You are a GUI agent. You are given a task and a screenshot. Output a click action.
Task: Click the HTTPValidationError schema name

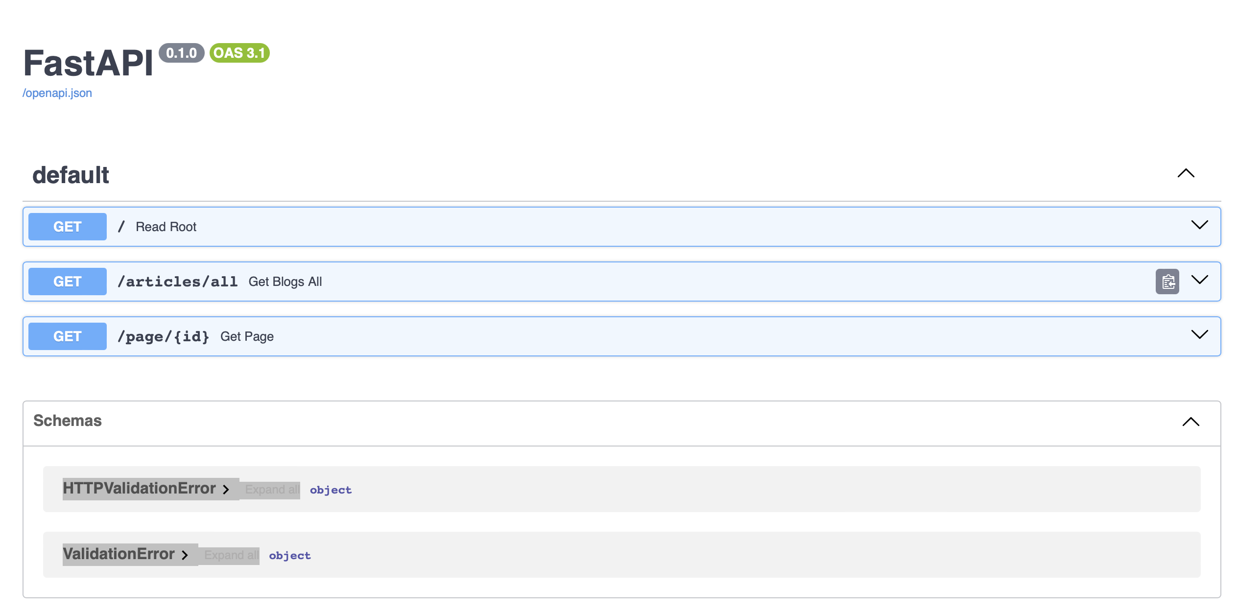pos(139,488)
